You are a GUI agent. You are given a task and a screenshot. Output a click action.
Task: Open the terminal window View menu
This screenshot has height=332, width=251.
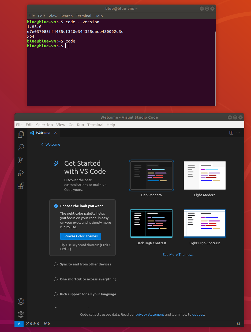coord(53,16)
